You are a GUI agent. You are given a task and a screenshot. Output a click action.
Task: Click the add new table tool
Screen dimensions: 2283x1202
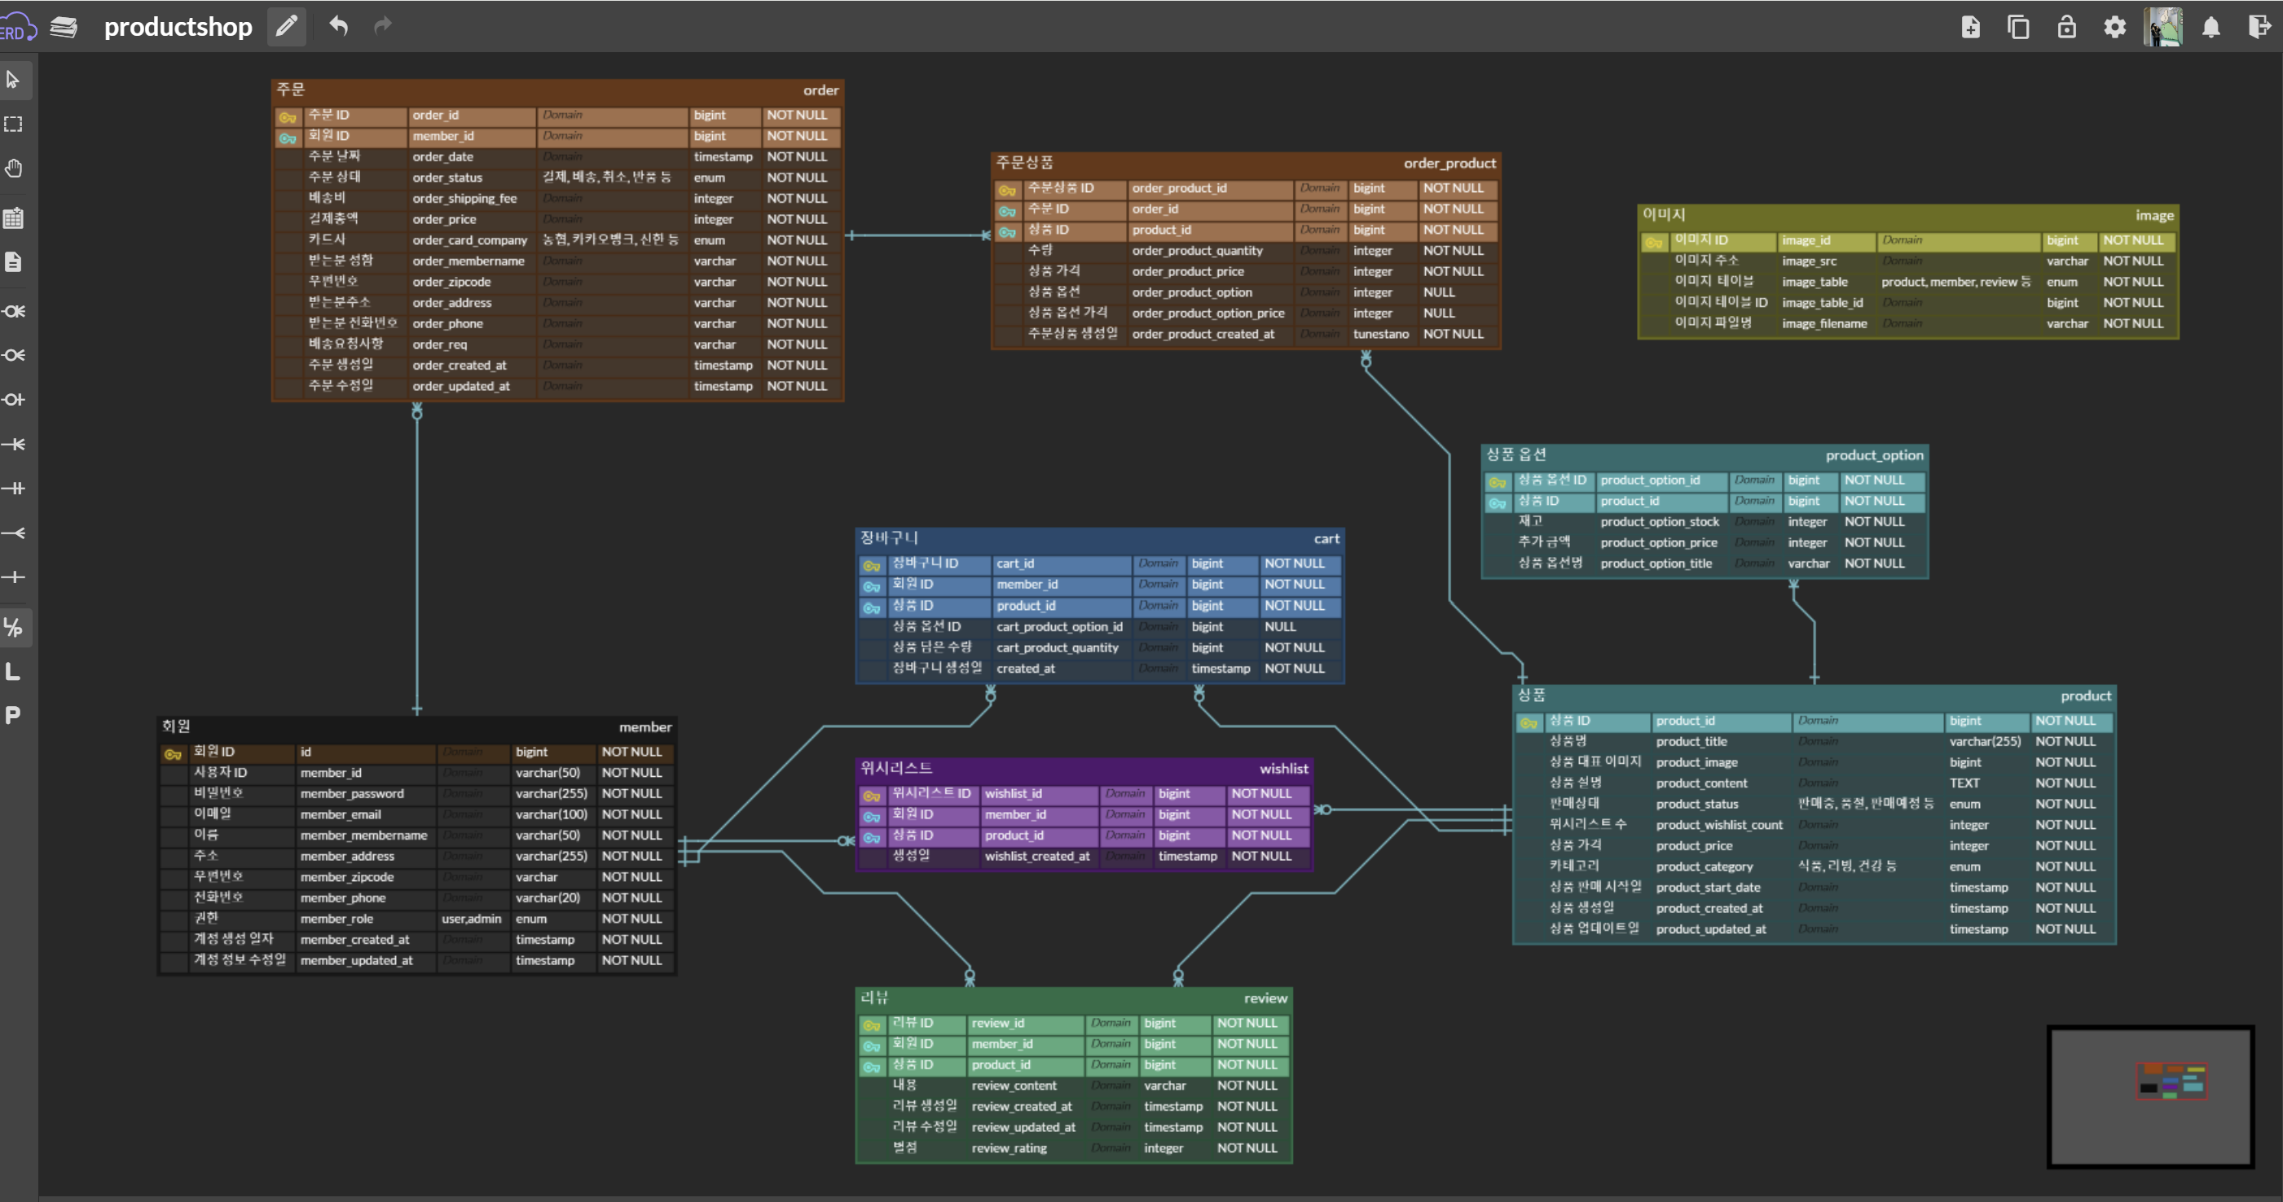click(13, 218)
